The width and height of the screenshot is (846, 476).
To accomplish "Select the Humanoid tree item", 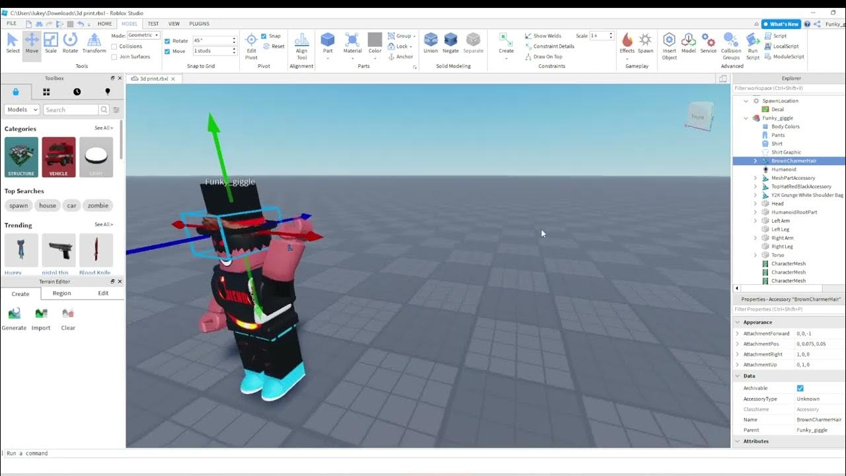I will 783,169.
